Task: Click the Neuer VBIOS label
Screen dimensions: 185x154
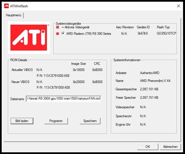Action: pyautogui.click(x=20, y=82)
